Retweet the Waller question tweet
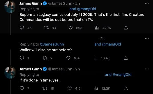Screen dimensions: 153x94 [x=45, y=58]
